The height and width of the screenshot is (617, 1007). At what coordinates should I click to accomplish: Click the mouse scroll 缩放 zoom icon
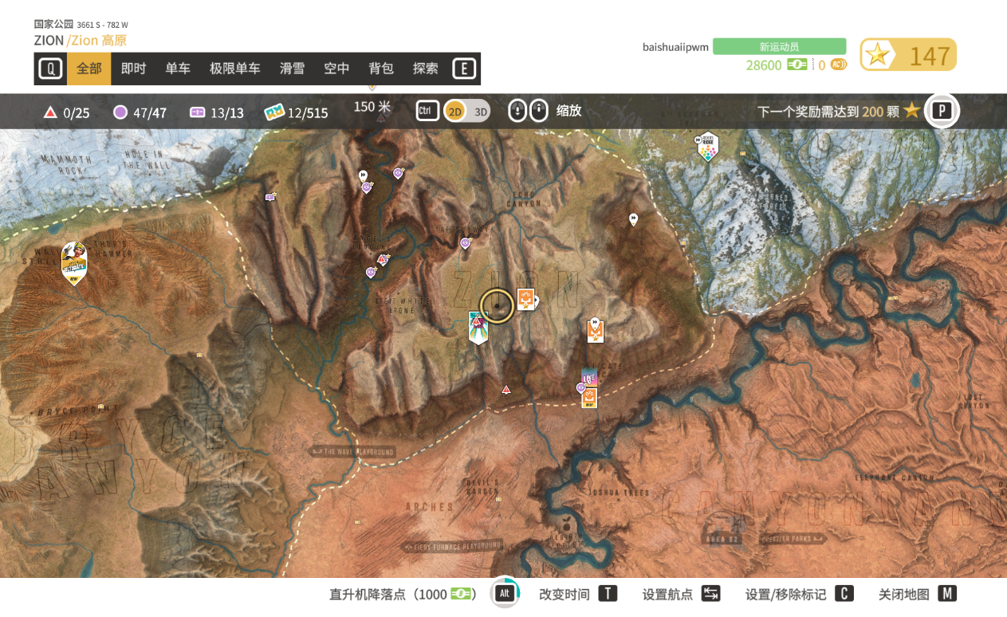click(x=529, y=112)
